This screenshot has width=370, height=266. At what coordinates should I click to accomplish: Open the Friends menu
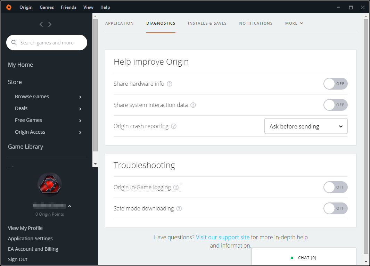pyautogui.click(x=69, y=7)
